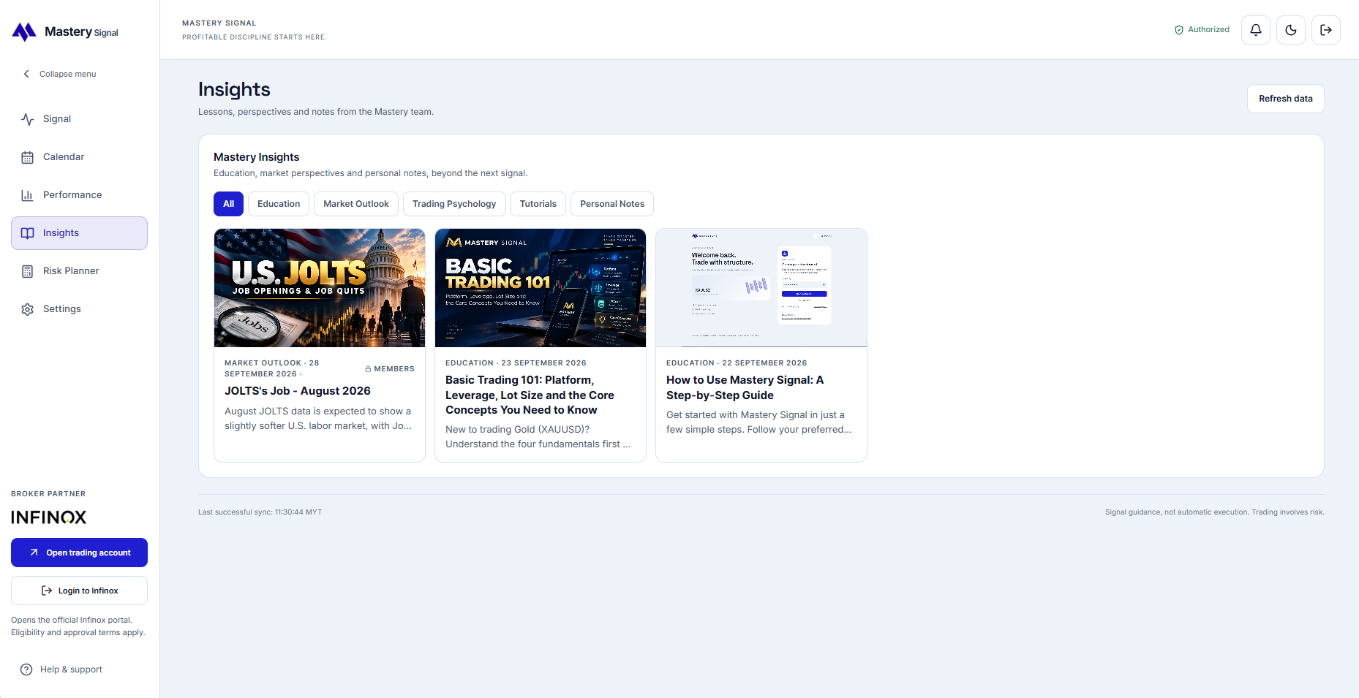The image size is (1359, 698).
Task: Click the Authorized shield icon
Action: 1179,30
